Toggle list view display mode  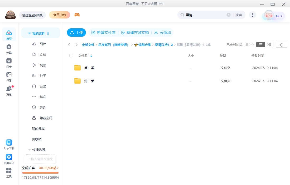[260, 44]
